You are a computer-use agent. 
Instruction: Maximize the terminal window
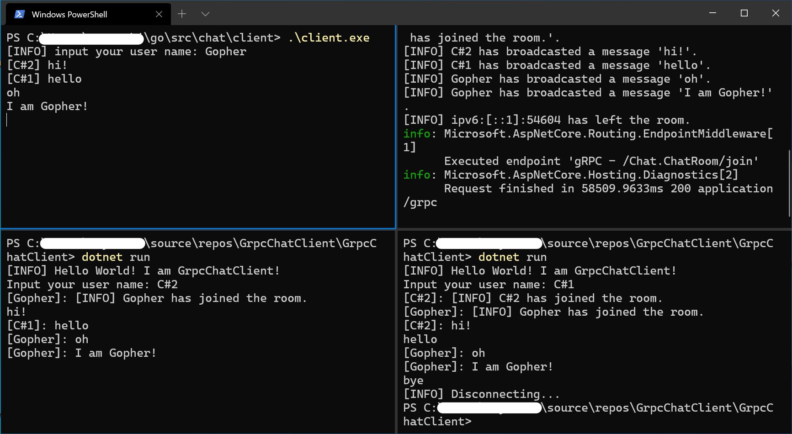coord(744,13)
